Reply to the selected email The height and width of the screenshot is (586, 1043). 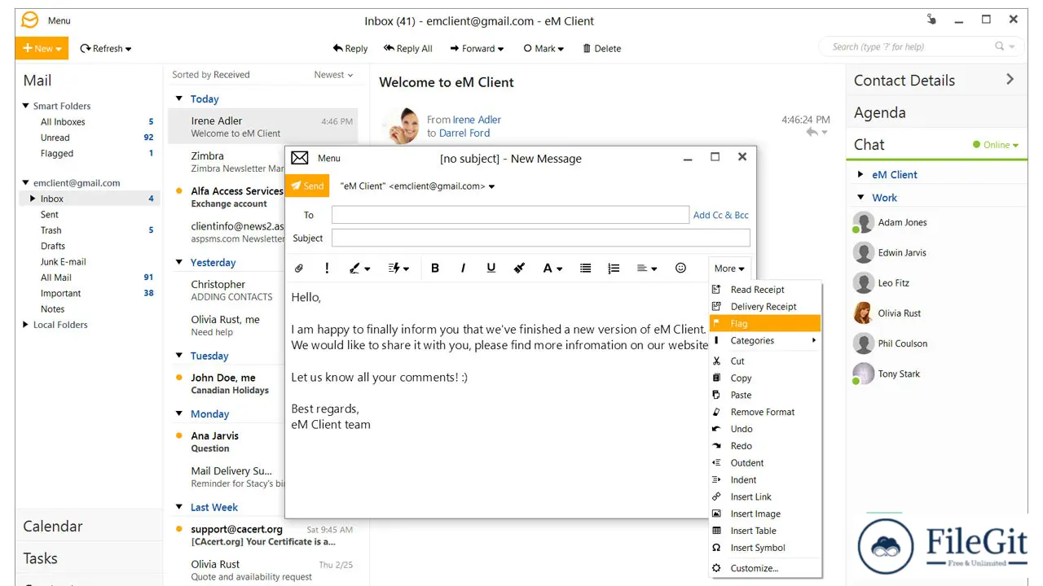[x=350, y=49]
